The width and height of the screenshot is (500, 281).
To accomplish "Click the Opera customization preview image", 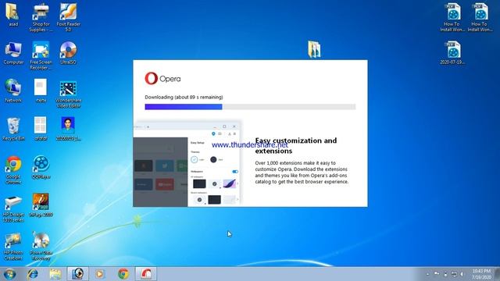I will click(187, 164).
